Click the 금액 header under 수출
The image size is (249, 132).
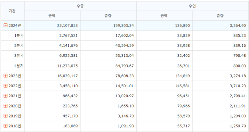click(52, 16)
